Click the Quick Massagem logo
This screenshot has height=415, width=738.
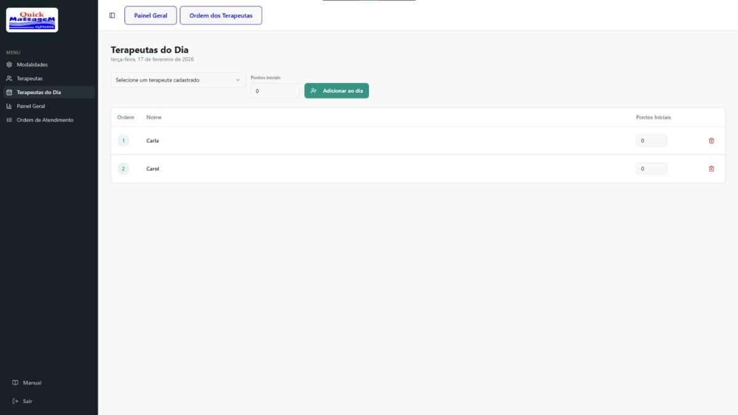click(32, 20)
